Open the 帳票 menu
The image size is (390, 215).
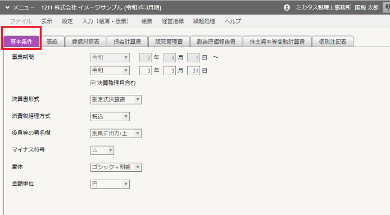(x=147, y=21)
